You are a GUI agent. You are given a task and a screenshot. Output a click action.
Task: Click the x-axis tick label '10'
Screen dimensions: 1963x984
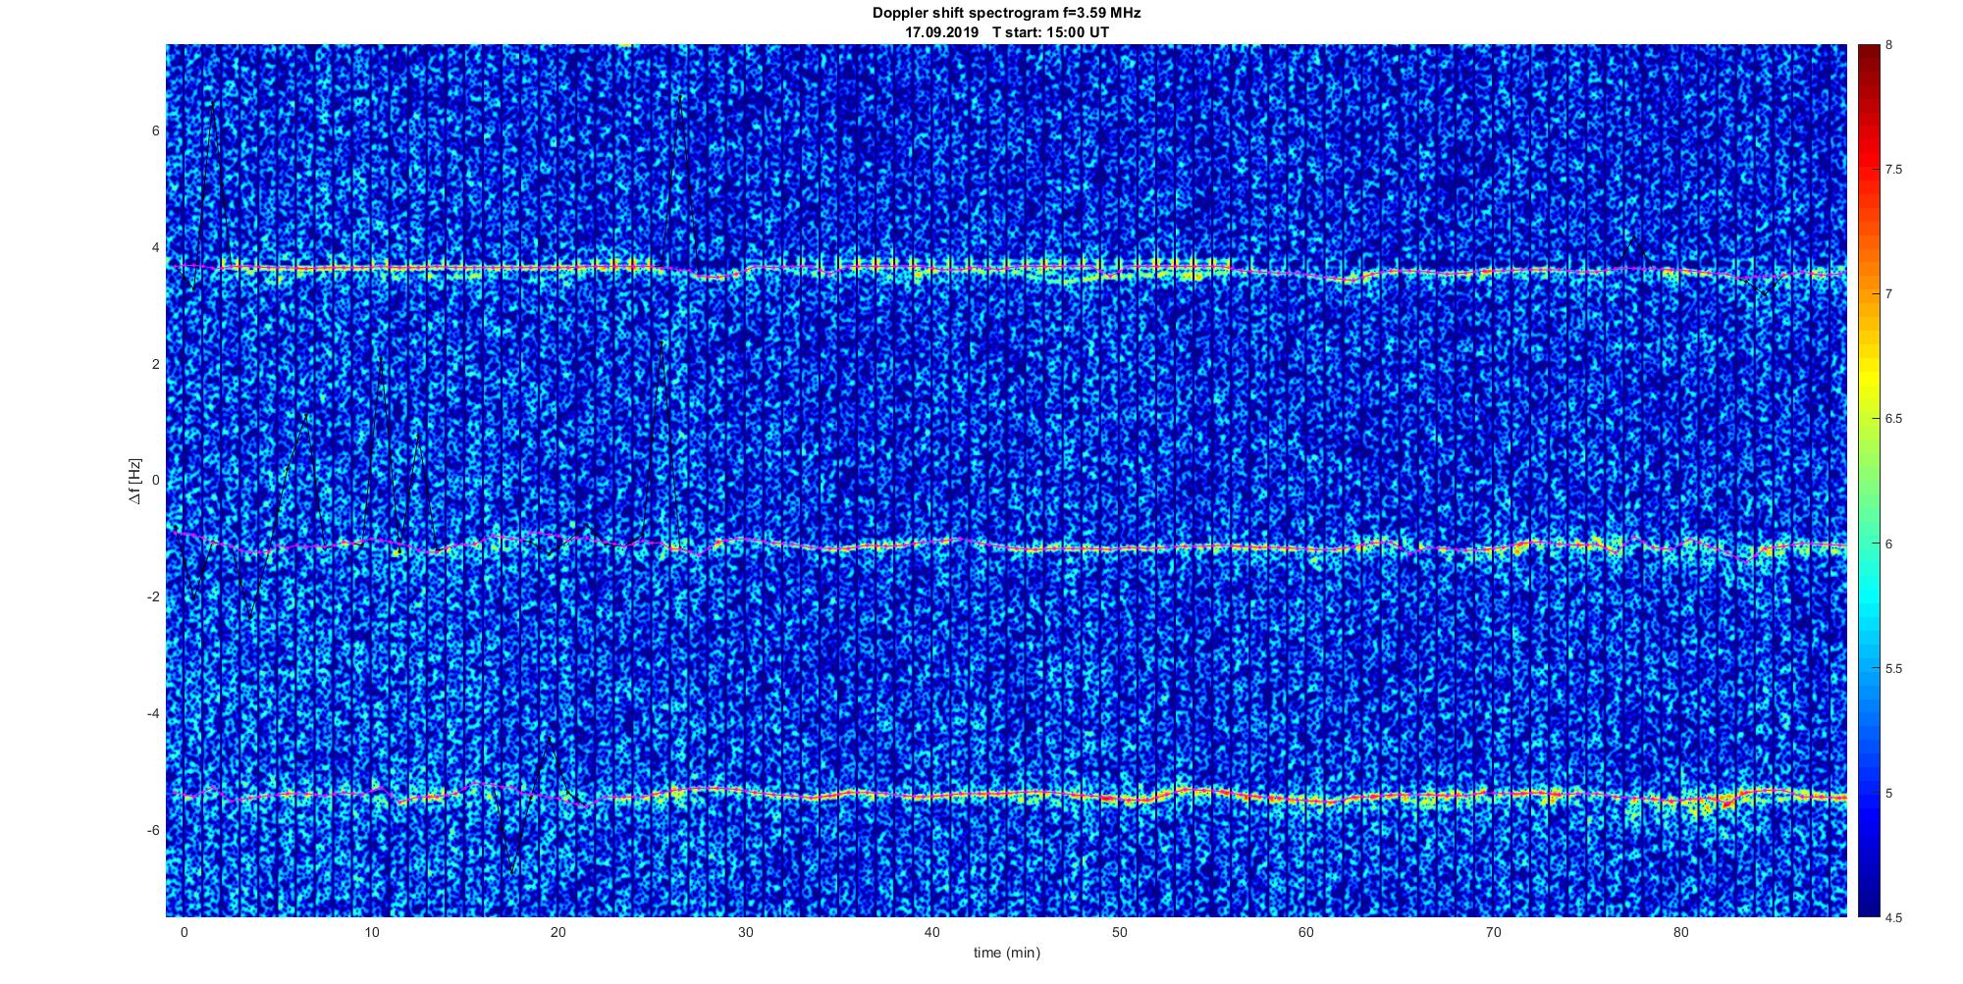coord(371,932)
